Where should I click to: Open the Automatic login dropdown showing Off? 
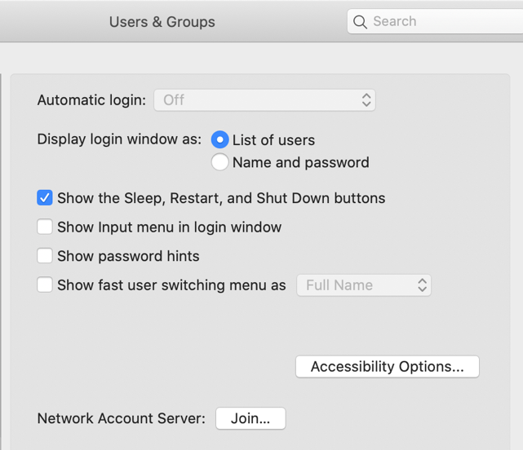264,100
